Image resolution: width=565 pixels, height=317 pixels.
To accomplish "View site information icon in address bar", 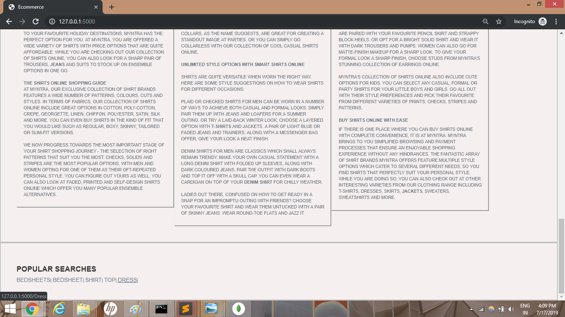I will pos(52,21).
